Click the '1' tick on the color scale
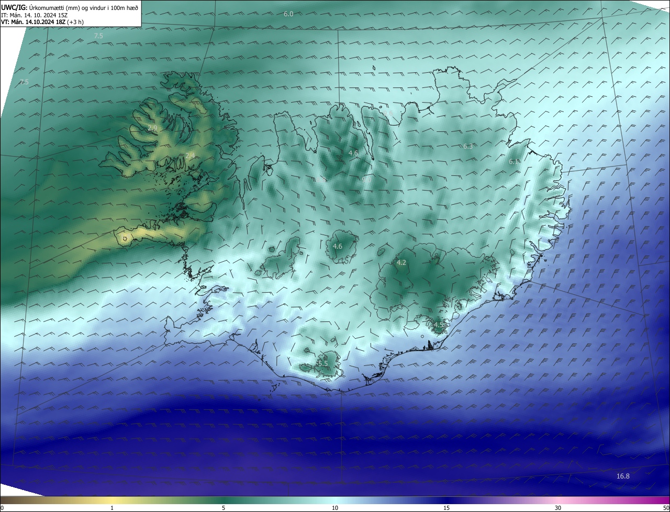670x512 pixels. 112,508
